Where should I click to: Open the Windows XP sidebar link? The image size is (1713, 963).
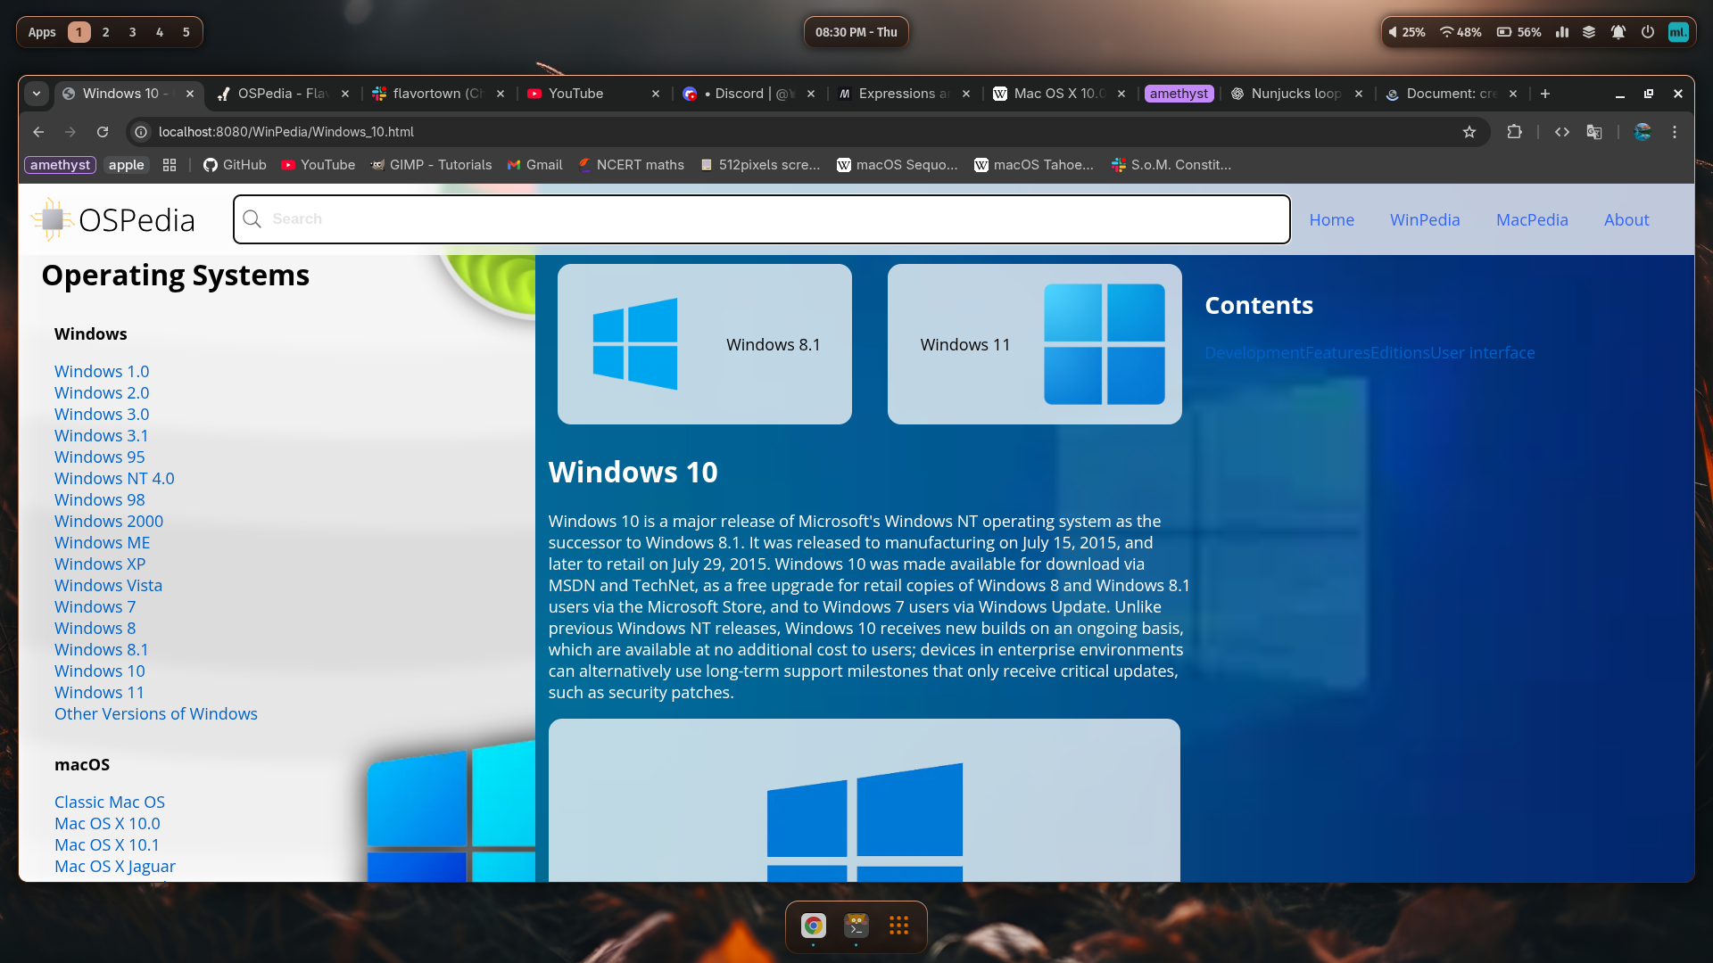100,564
